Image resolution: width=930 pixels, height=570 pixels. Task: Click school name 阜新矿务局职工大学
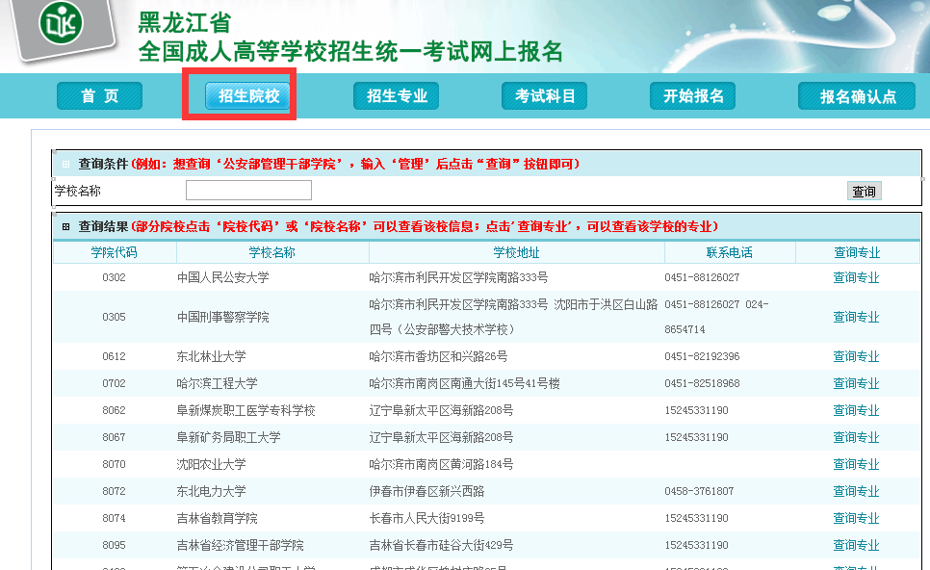tap(228, 438)
